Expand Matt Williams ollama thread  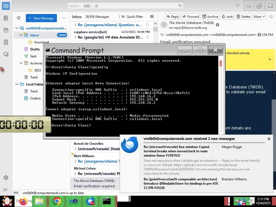(75, 161)
